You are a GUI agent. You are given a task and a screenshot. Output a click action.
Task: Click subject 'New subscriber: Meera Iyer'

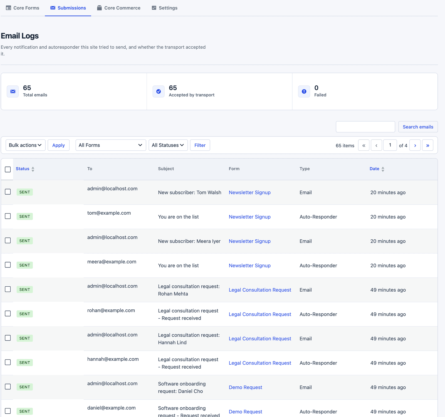[x=189, y=241]
